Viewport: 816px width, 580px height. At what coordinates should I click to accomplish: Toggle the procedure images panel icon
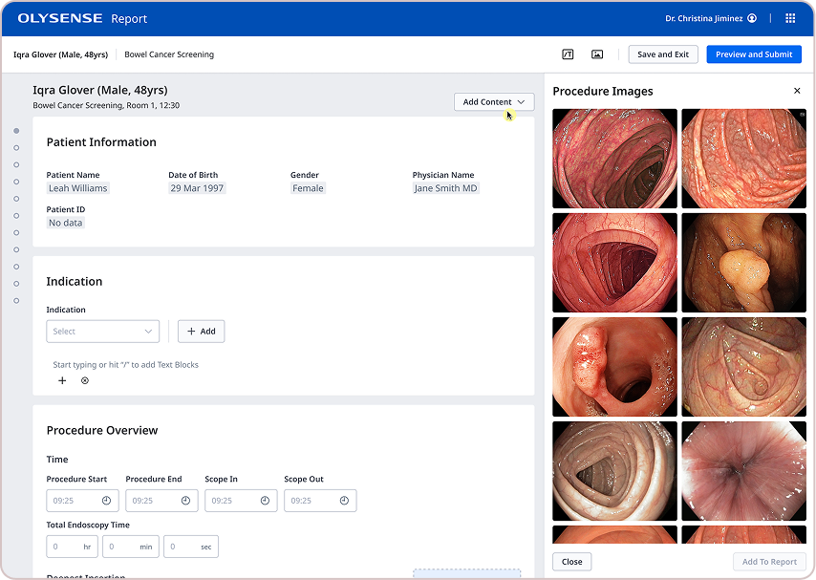tap(597, 54)
